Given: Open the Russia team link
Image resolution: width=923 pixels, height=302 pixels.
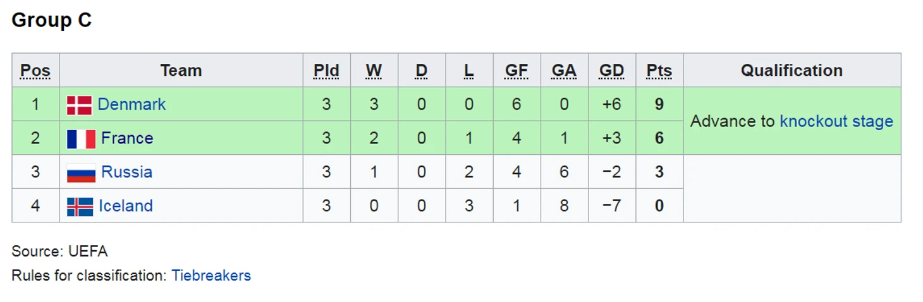Looking at the screenshot, I should [126, 172].
